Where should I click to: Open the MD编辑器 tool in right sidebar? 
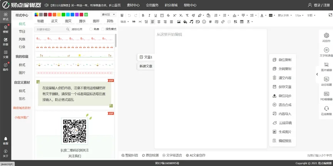(326, 96)
